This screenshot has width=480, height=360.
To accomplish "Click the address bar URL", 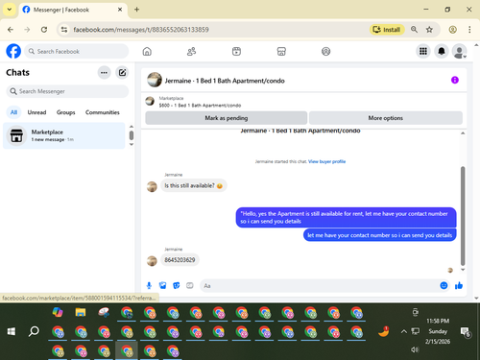I will [141, 30].
